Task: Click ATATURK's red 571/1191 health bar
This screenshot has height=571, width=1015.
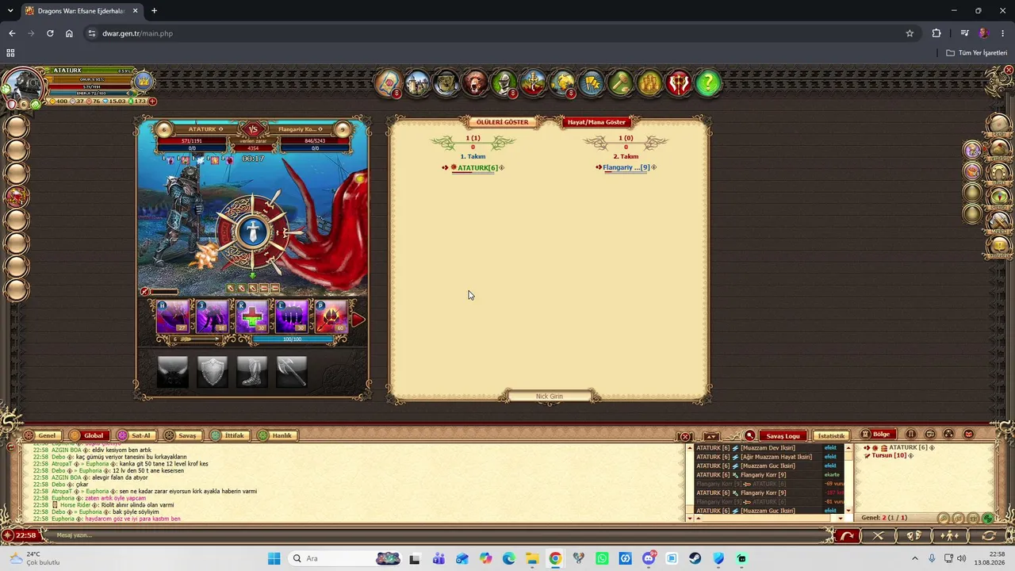Action: pyautogui.click(x=191, y=141)
